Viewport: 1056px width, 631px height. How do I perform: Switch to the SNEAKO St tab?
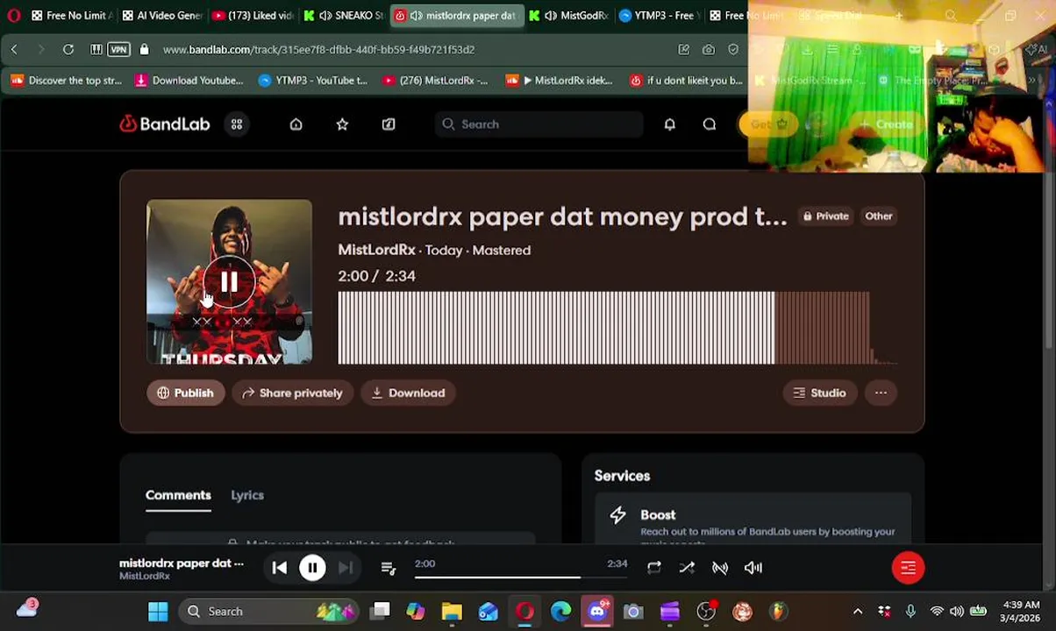pos(345,15)
